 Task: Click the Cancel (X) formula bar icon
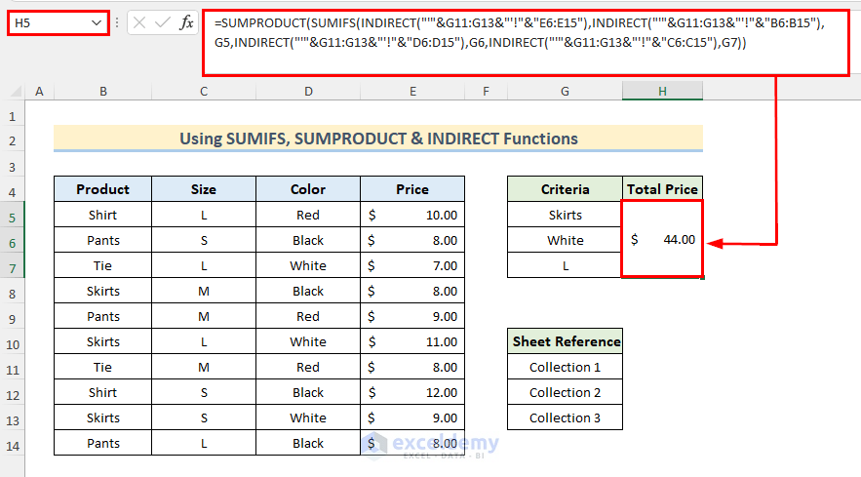pyautogui.click(x=139, y=22)
